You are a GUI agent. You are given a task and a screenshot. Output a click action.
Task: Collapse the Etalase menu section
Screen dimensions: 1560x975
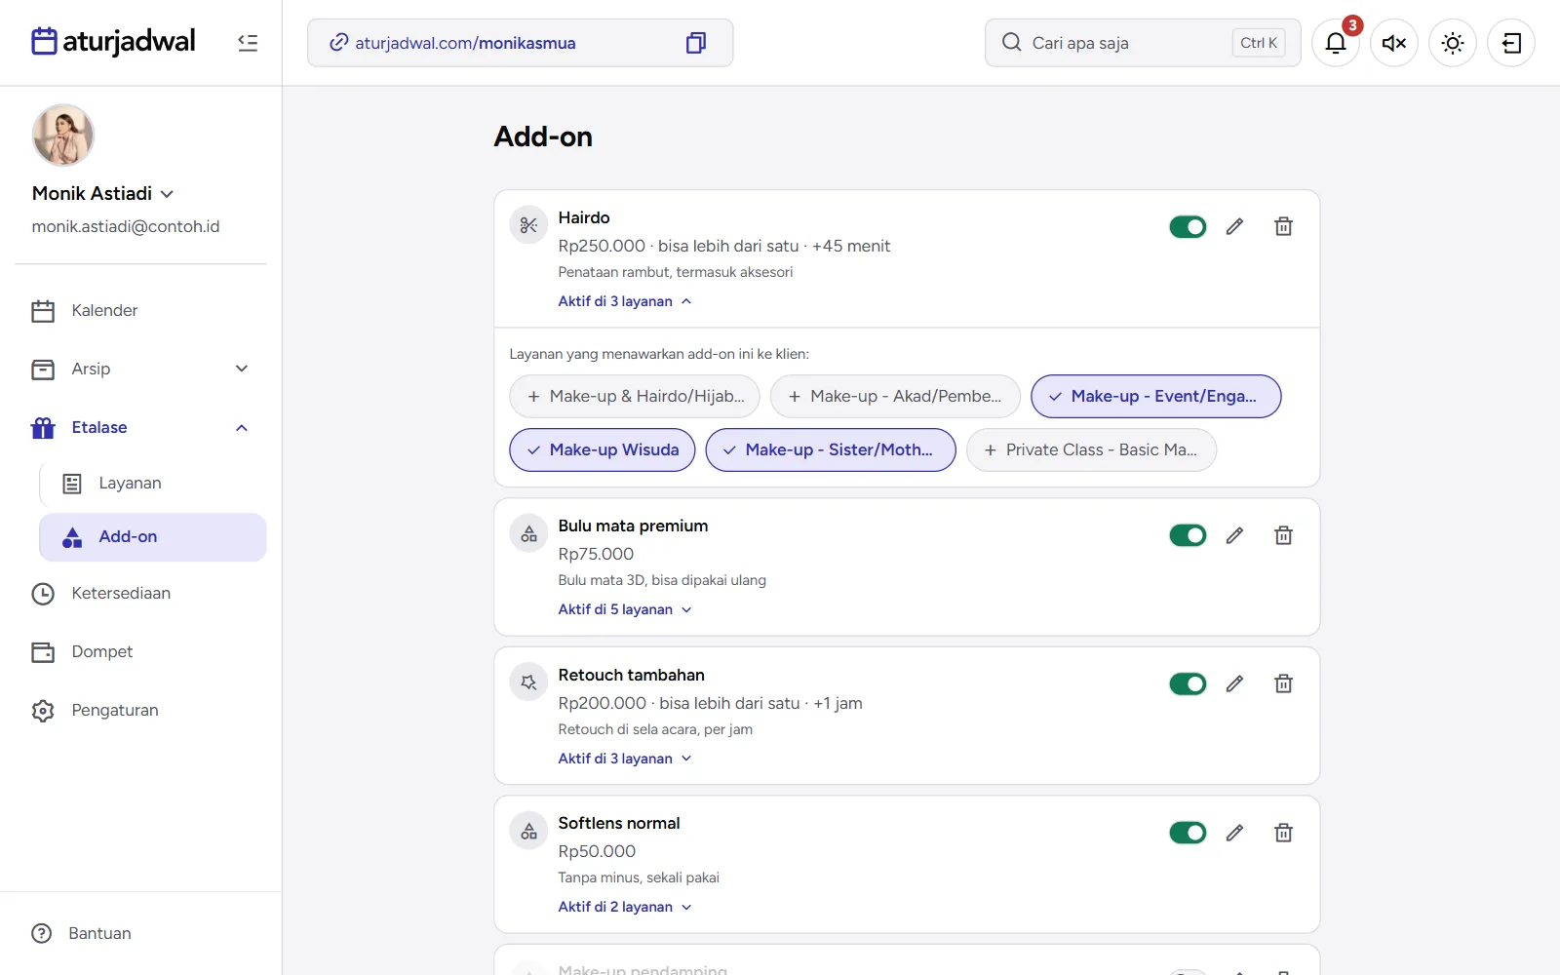tap(140, 427)
